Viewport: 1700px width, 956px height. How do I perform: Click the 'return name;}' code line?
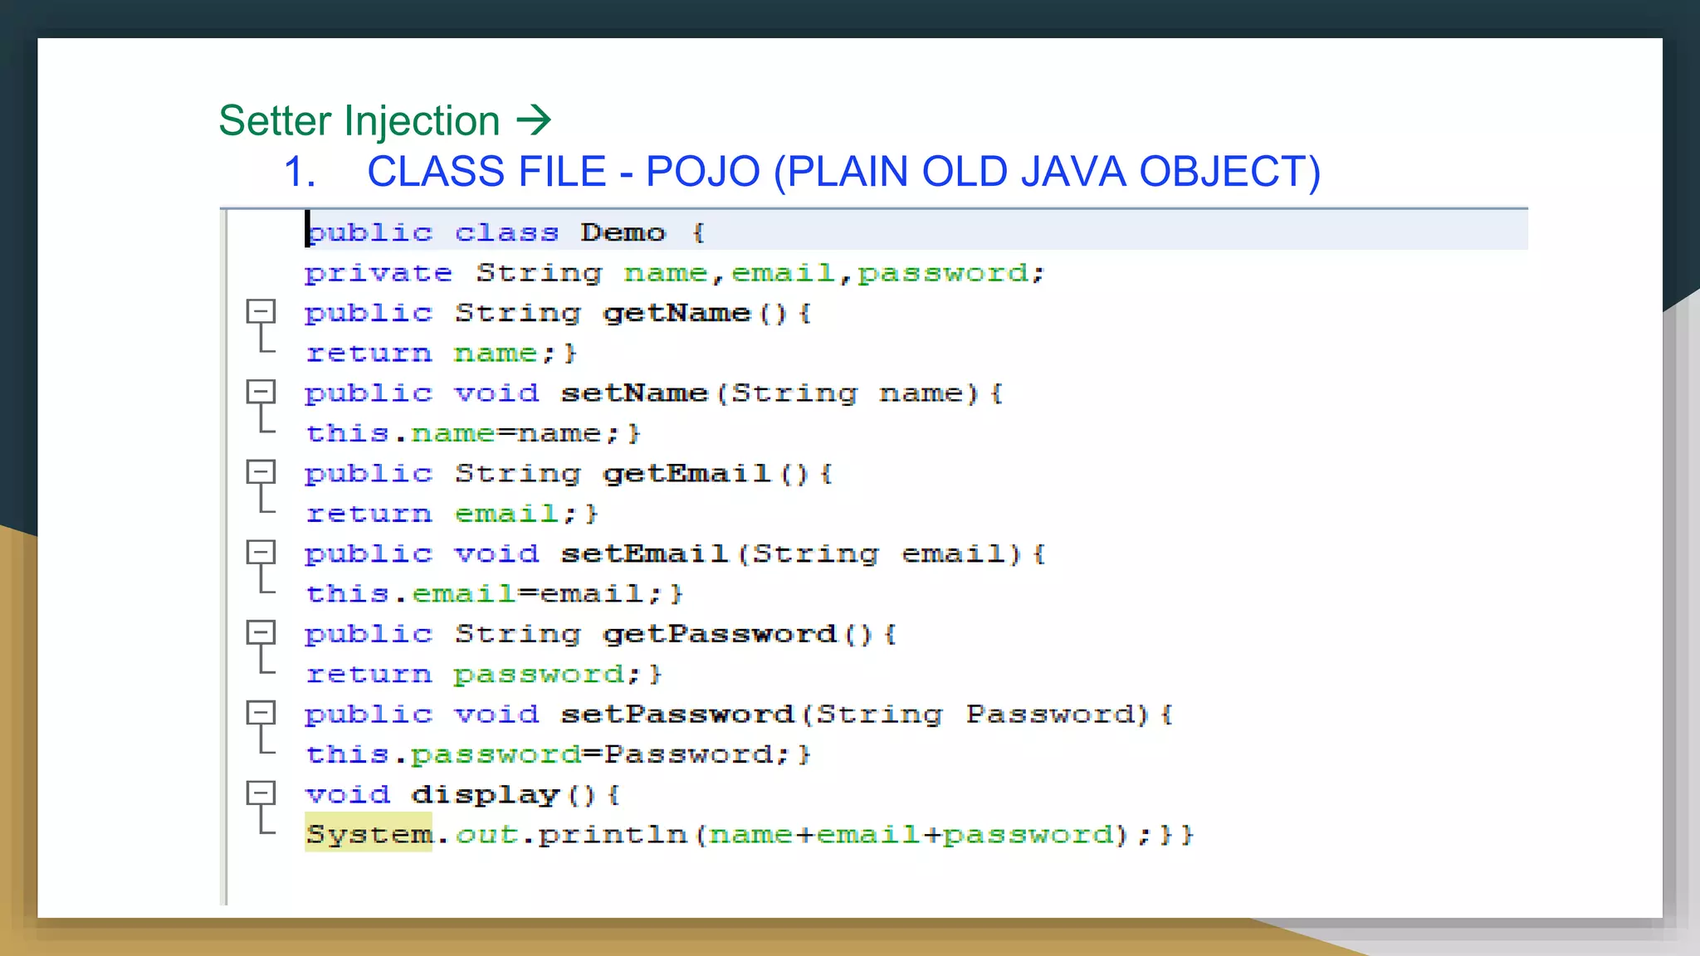pyautogui.click(x=441, y=354)
